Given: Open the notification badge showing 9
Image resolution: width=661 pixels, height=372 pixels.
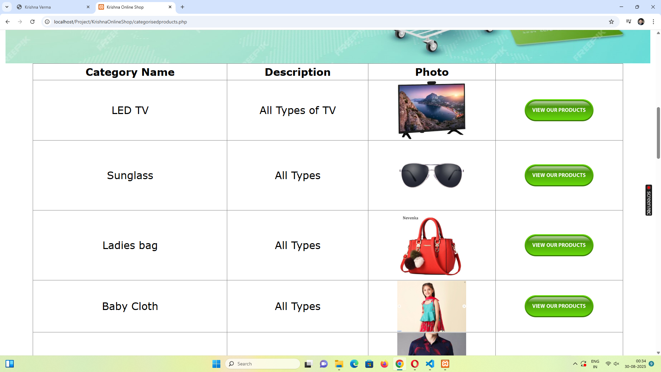Looking at the screenshot, I should (651, 364).
